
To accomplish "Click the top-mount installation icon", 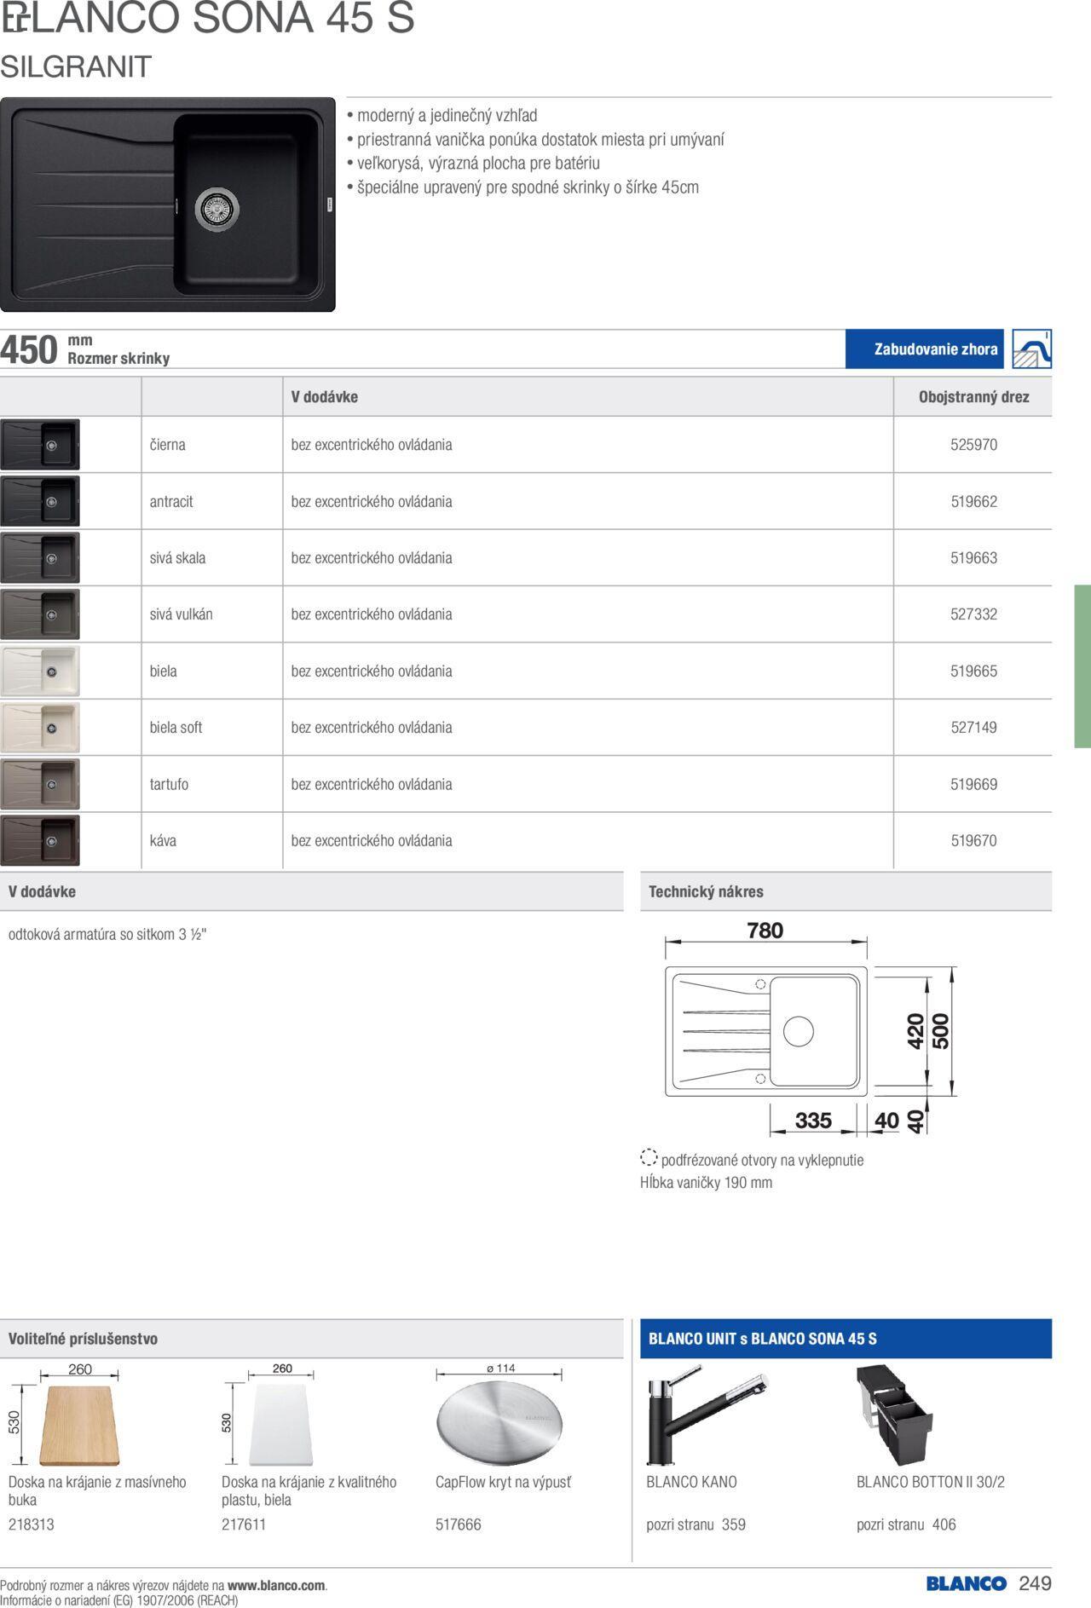I will 1031,349.
